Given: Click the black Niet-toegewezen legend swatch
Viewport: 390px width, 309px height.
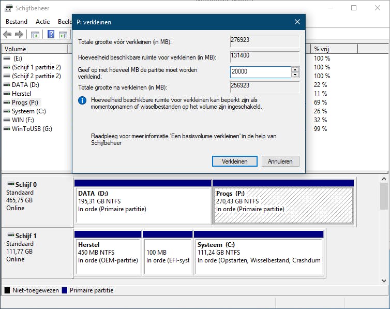Looking at the screenshot, I should click(7, 290).
